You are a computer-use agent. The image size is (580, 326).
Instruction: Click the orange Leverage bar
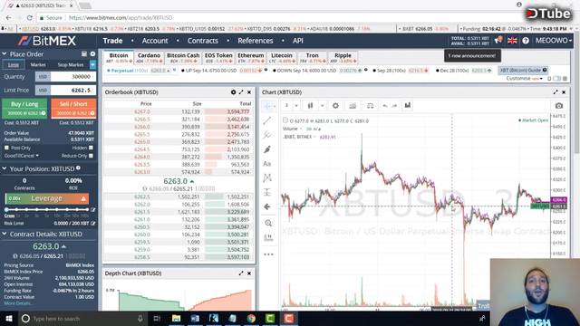point(46,198)
